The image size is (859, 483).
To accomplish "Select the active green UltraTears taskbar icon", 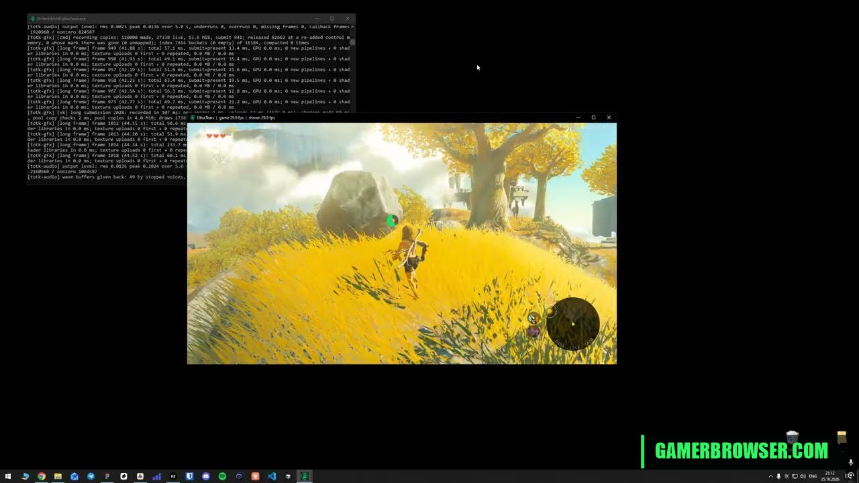I will point(305,476).
